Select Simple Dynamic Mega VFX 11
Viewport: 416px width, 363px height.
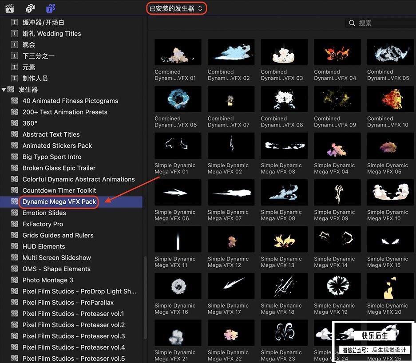178,239
